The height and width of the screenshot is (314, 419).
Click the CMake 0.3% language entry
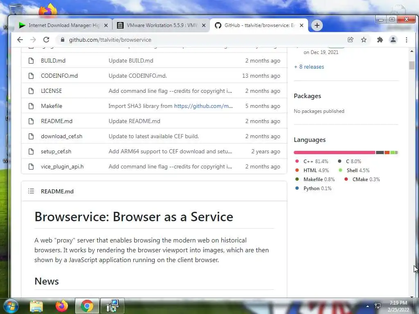pos(362,179)
